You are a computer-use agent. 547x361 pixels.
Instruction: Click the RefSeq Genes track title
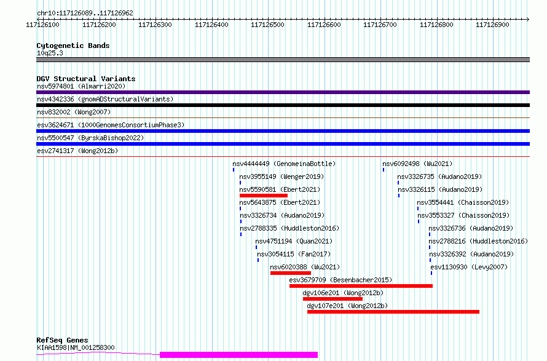tap(62, 340)
